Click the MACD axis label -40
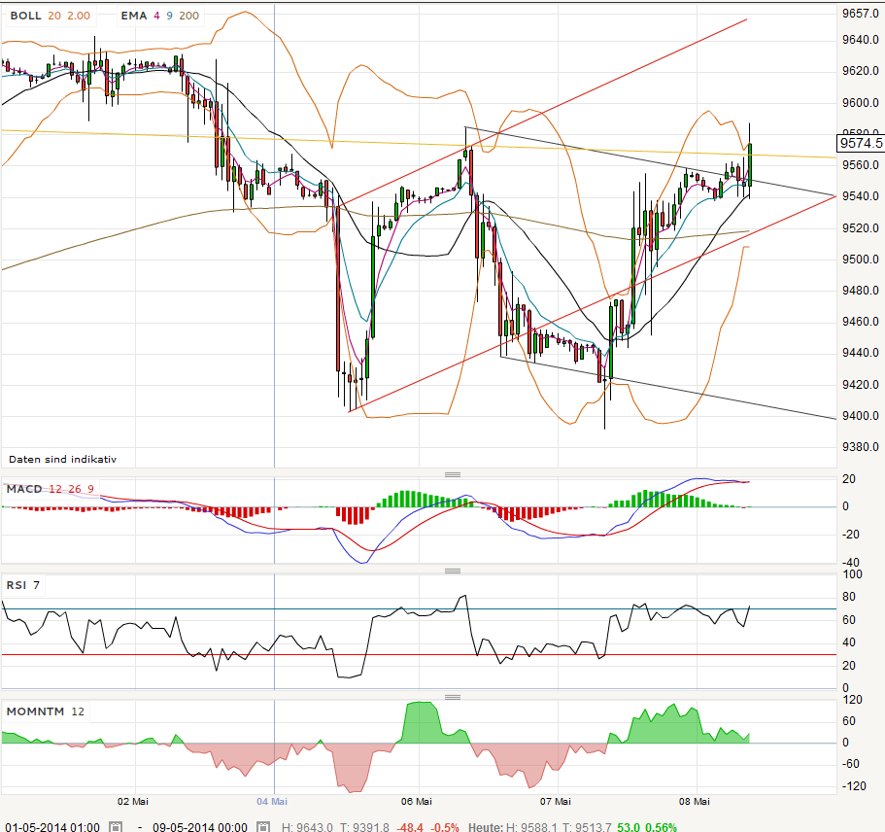 coord(851,562)
